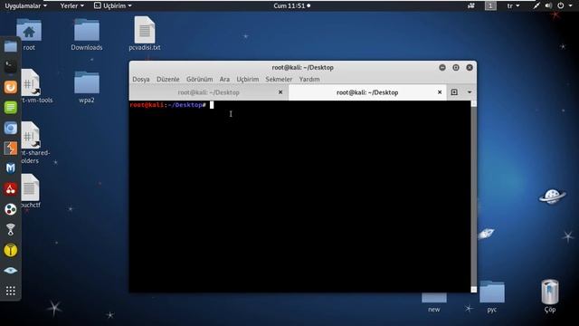Open the red cherries dock icon
579x326 pixels.
pyautogui.click(x=10, y=189)
